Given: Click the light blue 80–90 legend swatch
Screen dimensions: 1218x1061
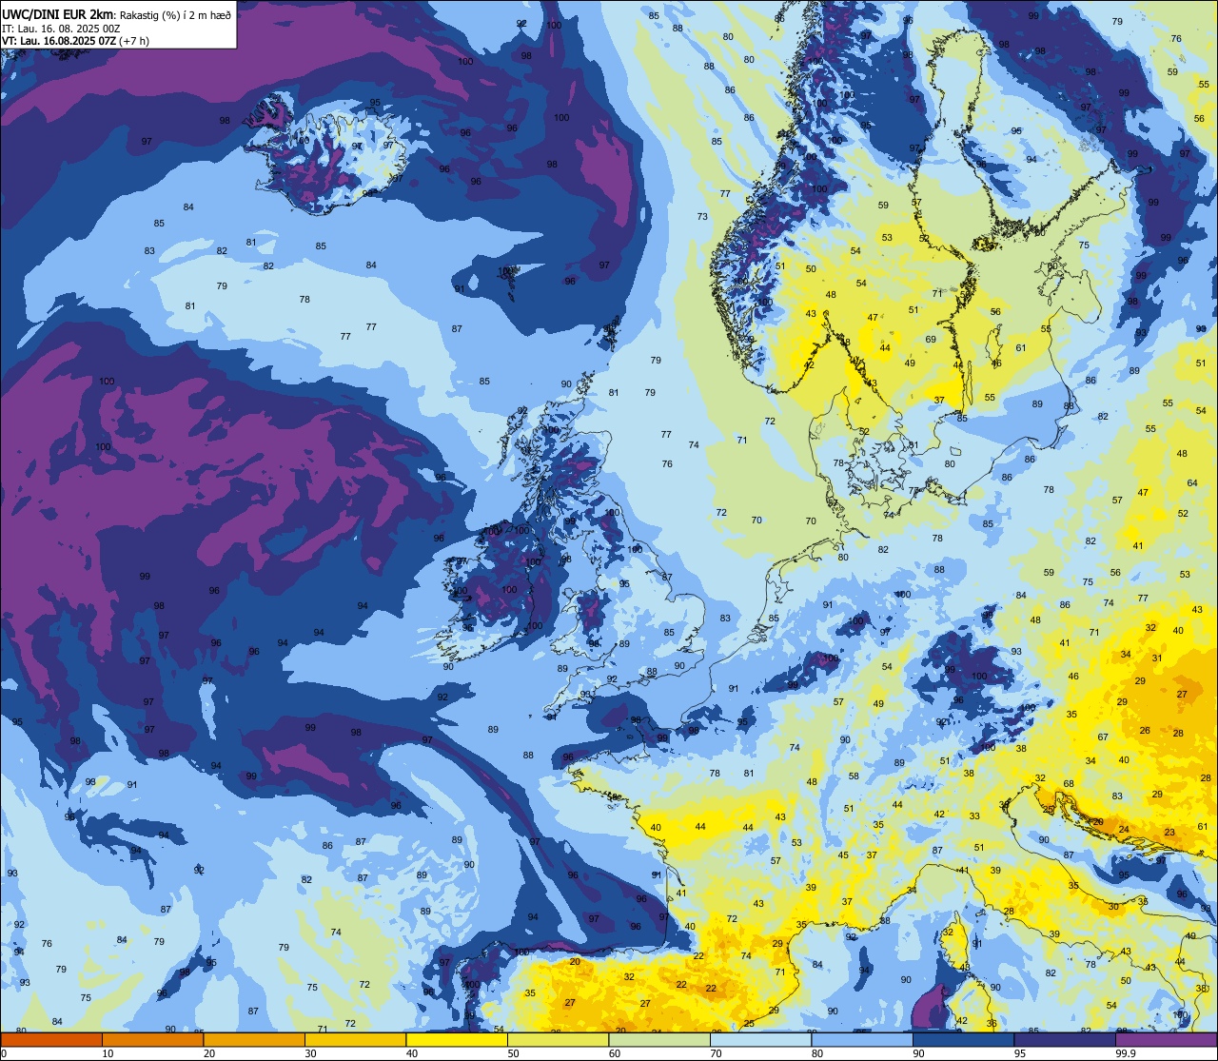Looking at the screenshot, I should (862, 1039).
